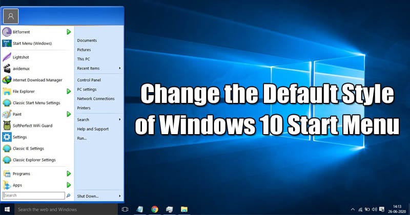The image size is (410, 215).
Task: Select Network Connections entry
Action: (x=96, y=98)
